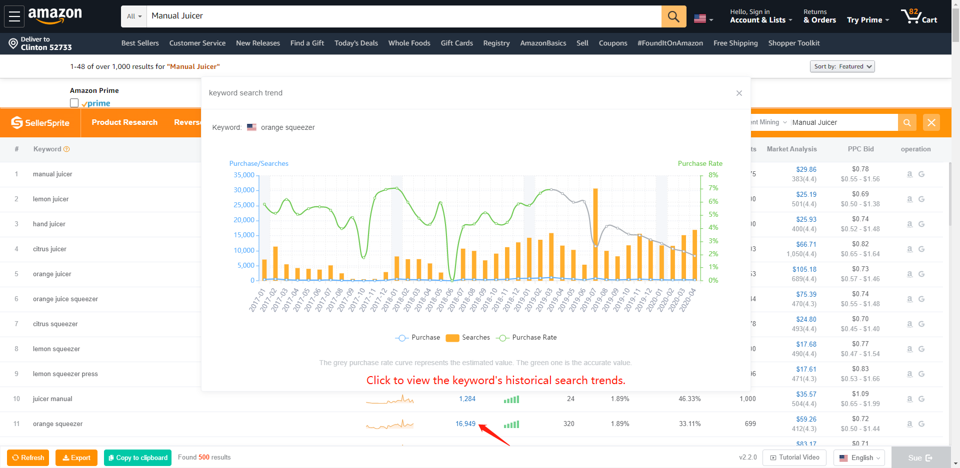
Task: Go to the Amazon logo homepage
Action: click(55, 15)
